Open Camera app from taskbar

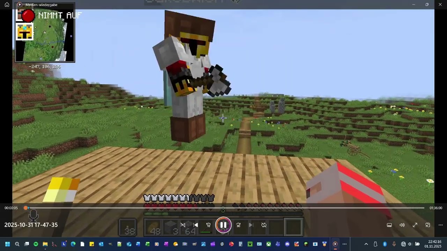click(185, 244)
